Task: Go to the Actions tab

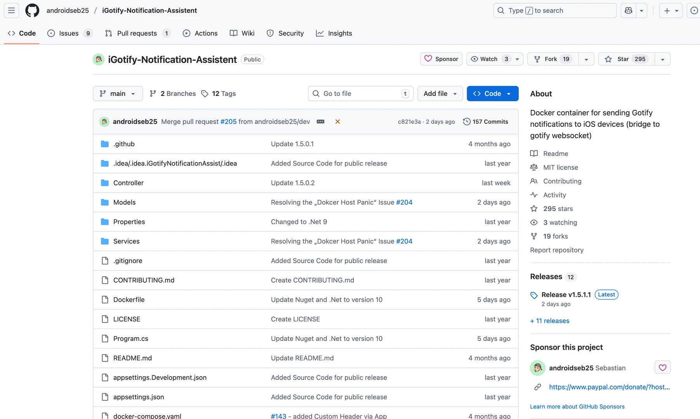Action: (x=200, y=33)
